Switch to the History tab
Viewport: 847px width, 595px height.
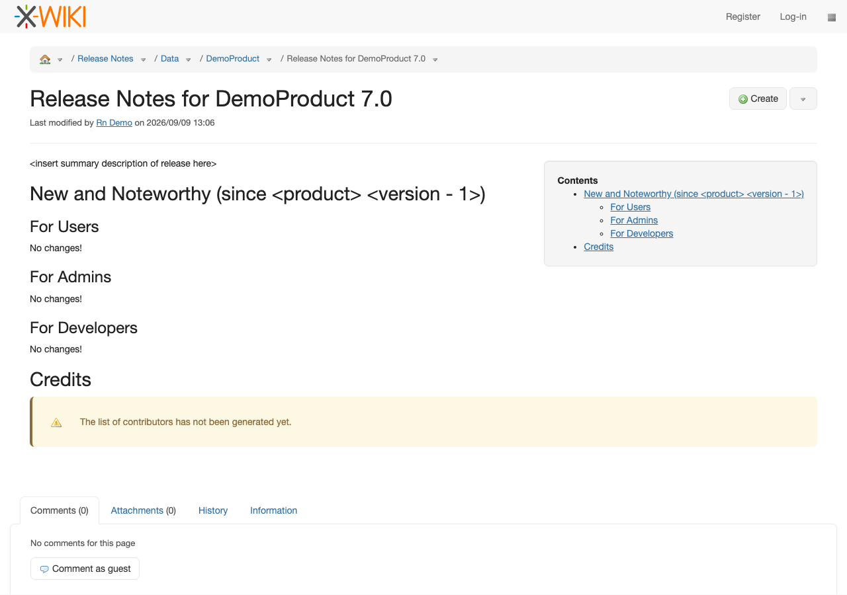(213, 510)
